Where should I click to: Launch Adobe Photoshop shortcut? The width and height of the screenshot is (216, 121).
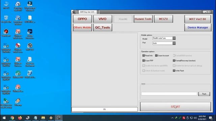pos(30,34)
